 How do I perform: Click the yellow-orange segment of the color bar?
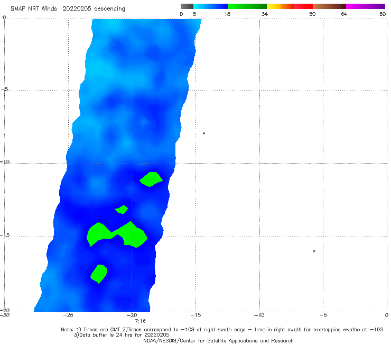pyautogui.click(x=281, y=6)
